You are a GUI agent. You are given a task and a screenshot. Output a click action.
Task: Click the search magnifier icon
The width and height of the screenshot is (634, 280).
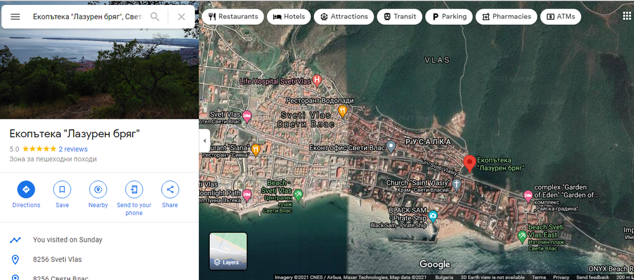pyautogui.click(x=155, y=17)
